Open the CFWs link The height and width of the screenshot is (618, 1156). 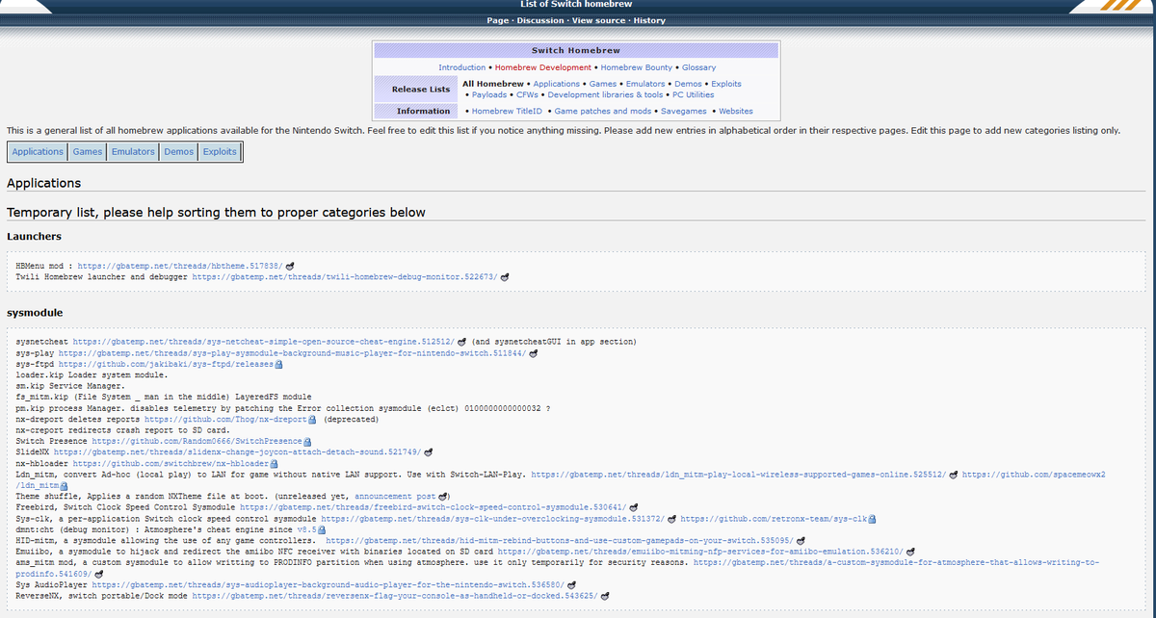point(527,94)
